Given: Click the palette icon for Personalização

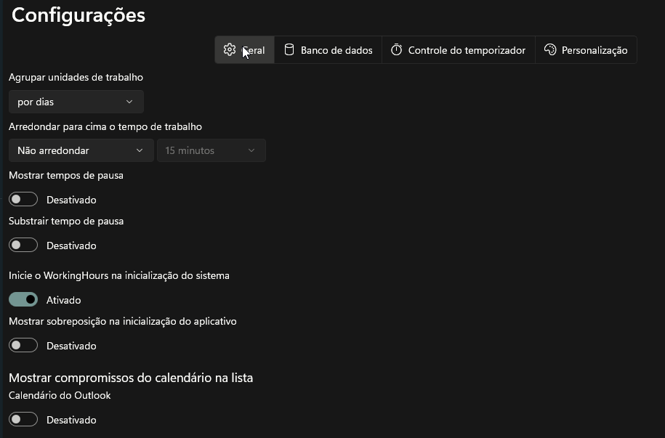Looking at the screenshot, I should point(550,50).
